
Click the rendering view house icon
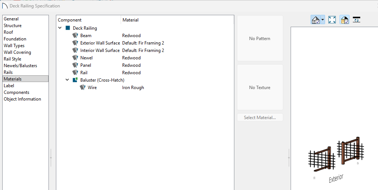point(315,20)
